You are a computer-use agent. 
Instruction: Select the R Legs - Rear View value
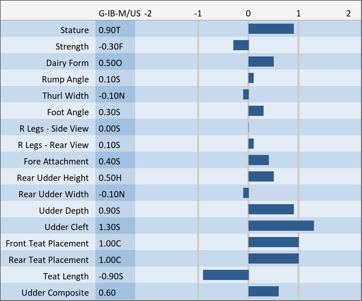click(109, 145)
